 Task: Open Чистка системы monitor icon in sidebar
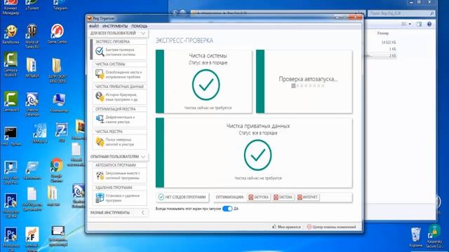point(100,74)
